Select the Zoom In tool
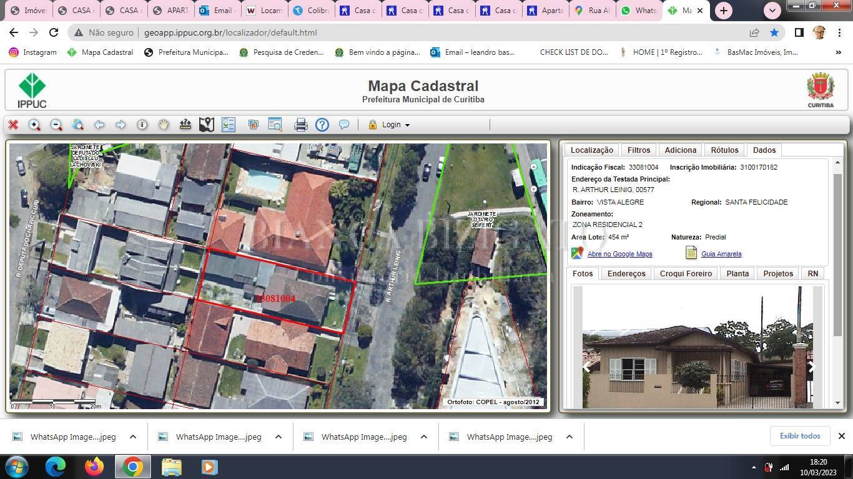853x479 pixels. [34, 125]
